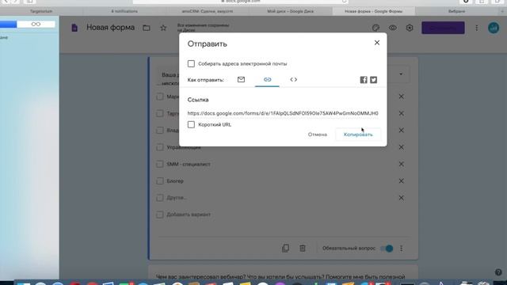Open the form preview eye icon
The width and height of the screenshot is (507, 285).
tap(393, 28)
